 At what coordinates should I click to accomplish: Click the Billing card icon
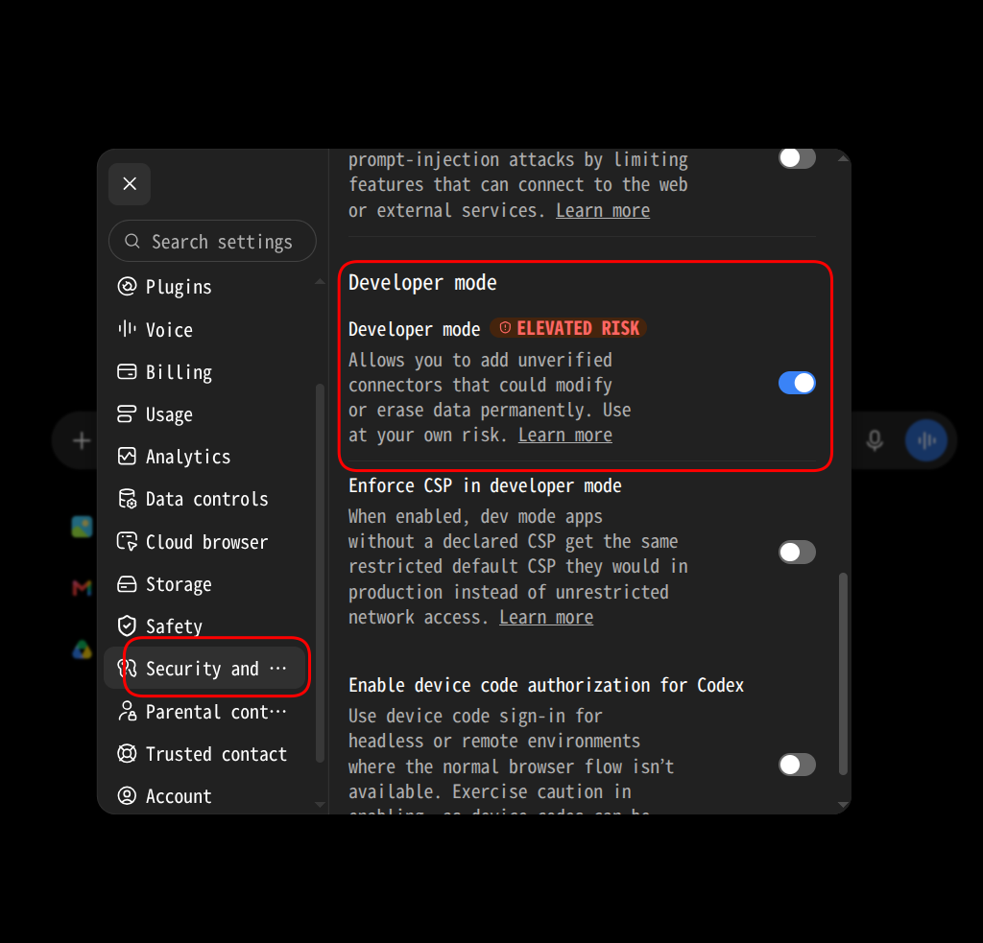(127, 371)
